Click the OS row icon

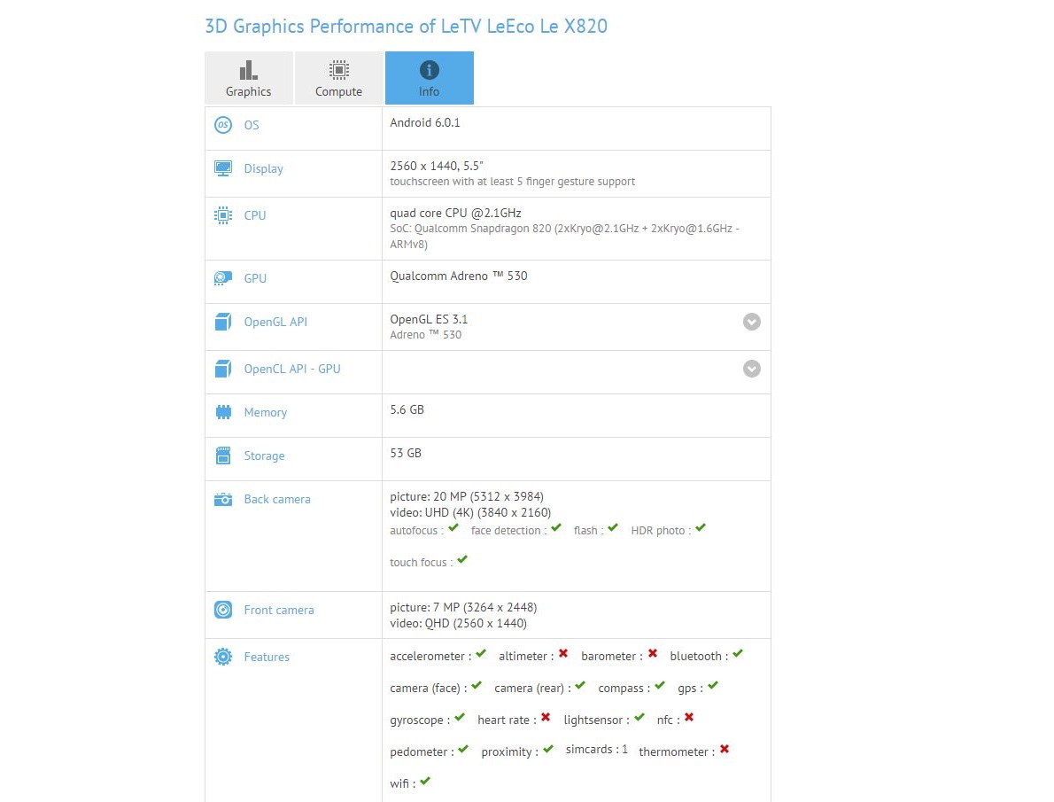[x=223, y=125]
